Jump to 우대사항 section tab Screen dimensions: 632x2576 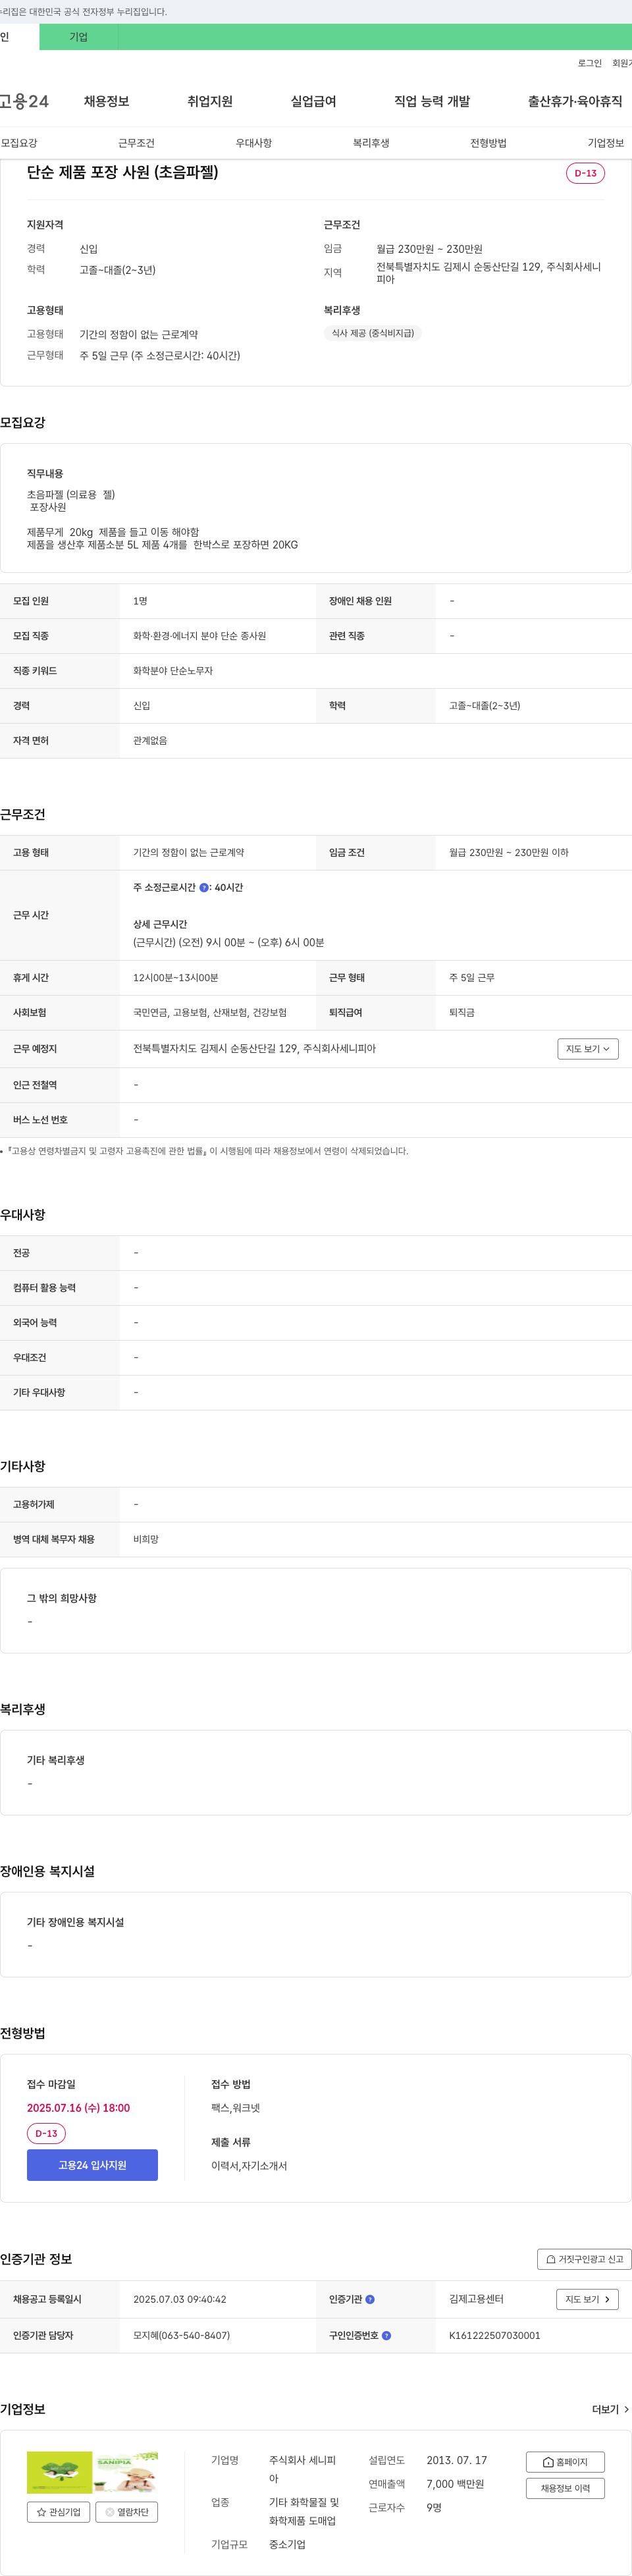pos(254,143)
